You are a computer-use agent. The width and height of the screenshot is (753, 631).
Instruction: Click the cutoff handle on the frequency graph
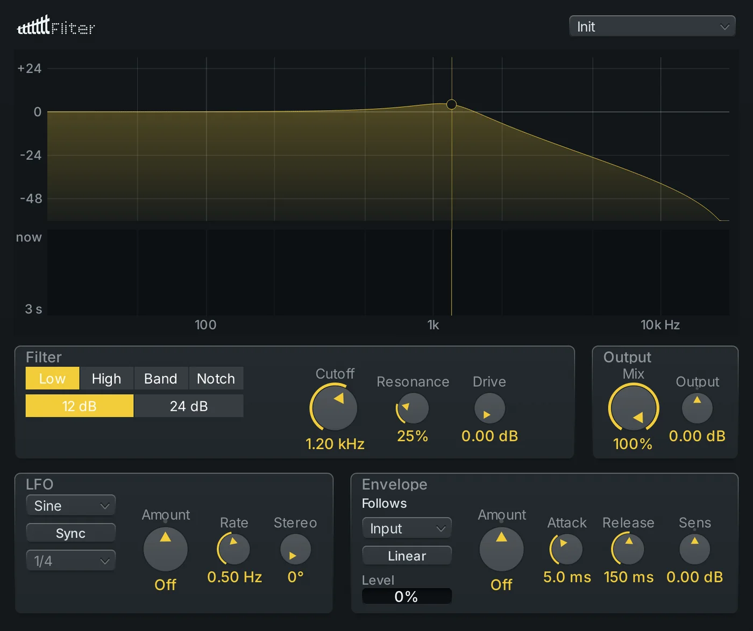pyautogui.click(x=451, y=104)
